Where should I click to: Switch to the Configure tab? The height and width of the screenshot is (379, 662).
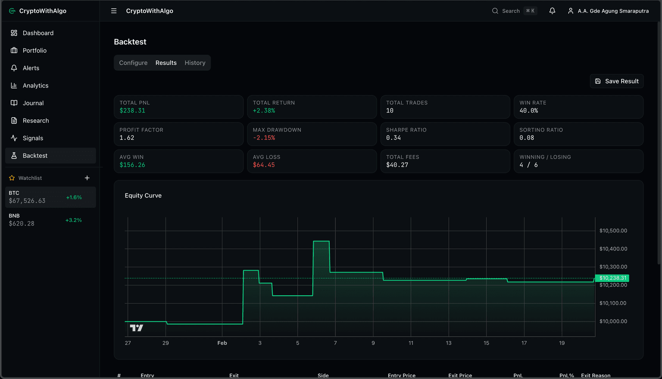133,63
